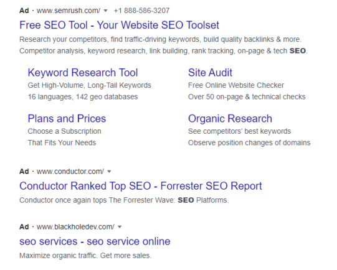
Task: Expand the dropdown arrow next to blackholedev.com URL
Action: point(120,227)
